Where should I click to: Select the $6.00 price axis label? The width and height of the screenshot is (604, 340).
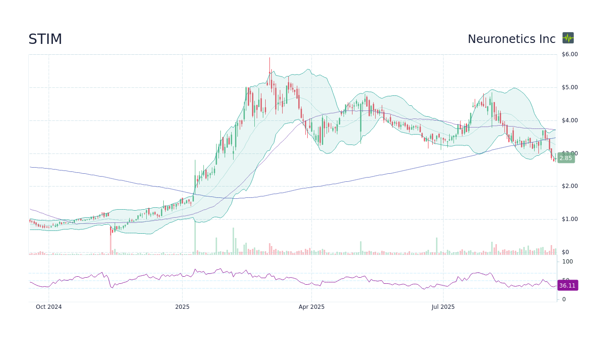[x=570, y=54]
